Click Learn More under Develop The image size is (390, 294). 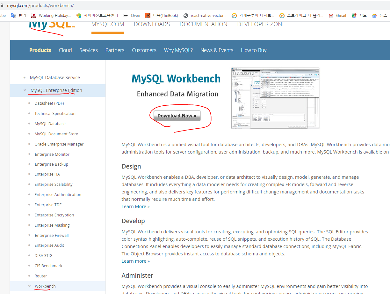pyautogui.click(x=135, y=261)
